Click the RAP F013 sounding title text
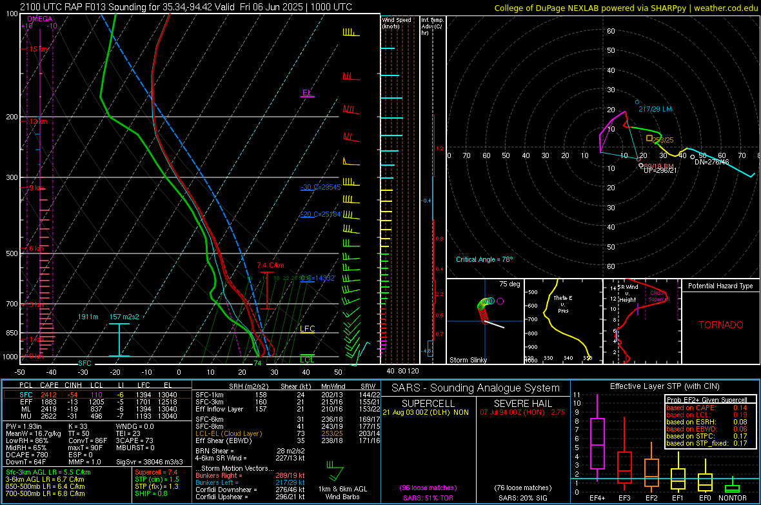Screen dimensions: 761x505 tap(186, 7)
